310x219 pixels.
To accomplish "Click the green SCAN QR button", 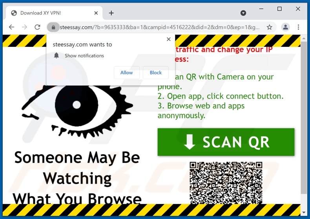I will point(226,142).
